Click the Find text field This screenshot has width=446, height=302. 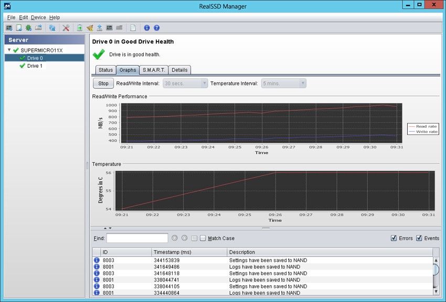coord(137,238)
